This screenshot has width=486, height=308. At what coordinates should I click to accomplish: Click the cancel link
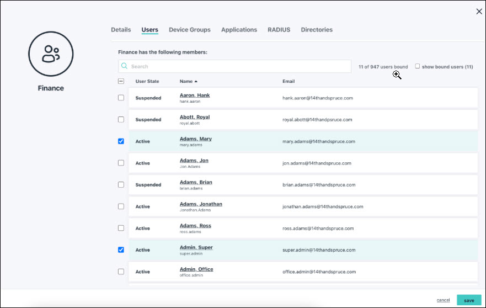tap(443, 300)
